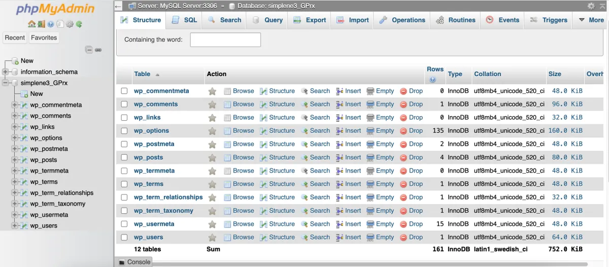Expand wp_term_taxonomy in the sidebar tree
This screenshot has height=267, width=609.
click(15, 204)
